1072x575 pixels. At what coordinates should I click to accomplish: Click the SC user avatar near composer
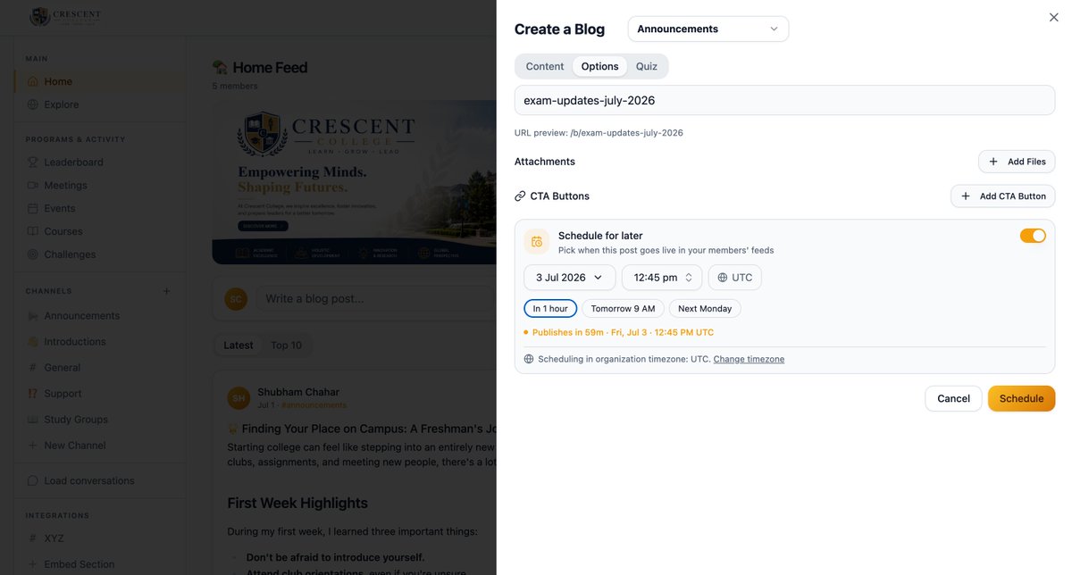coord(236,299)
